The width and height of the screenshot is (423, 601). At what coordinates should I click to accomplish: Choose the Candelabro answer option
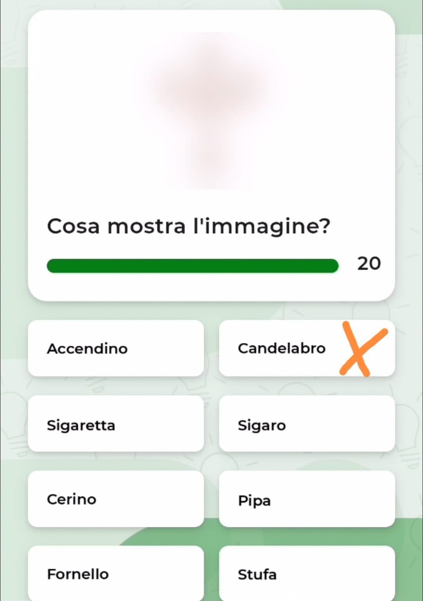tap(282, 348)
